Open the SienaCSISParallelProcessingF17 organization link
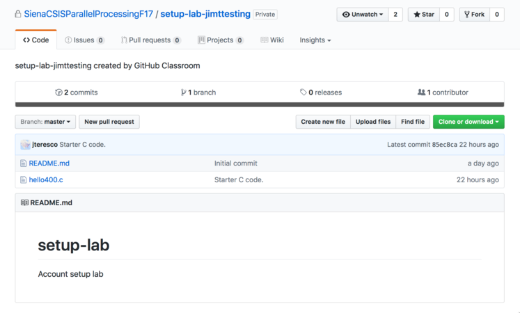The image size is (520, 313). point(88,14)
